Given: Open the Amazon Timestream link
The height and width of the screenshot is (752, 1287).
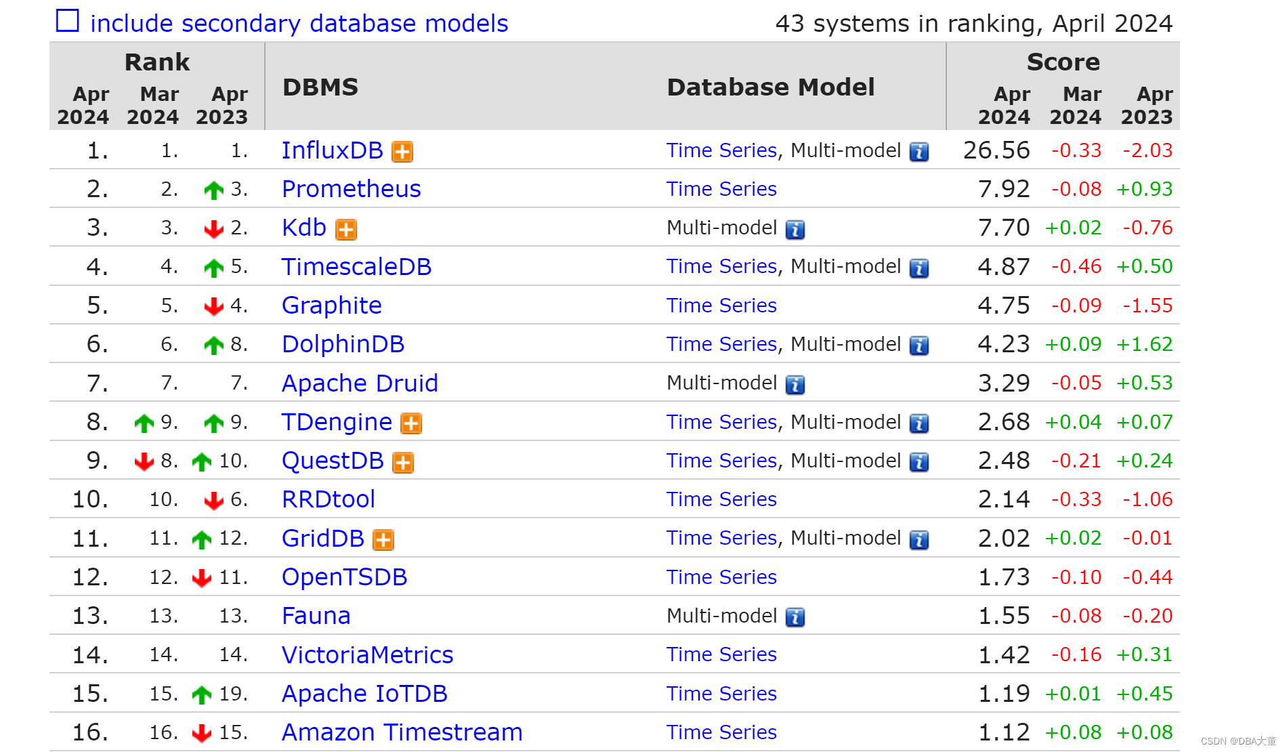Looking at the screenshot, I should coord(402,732).
